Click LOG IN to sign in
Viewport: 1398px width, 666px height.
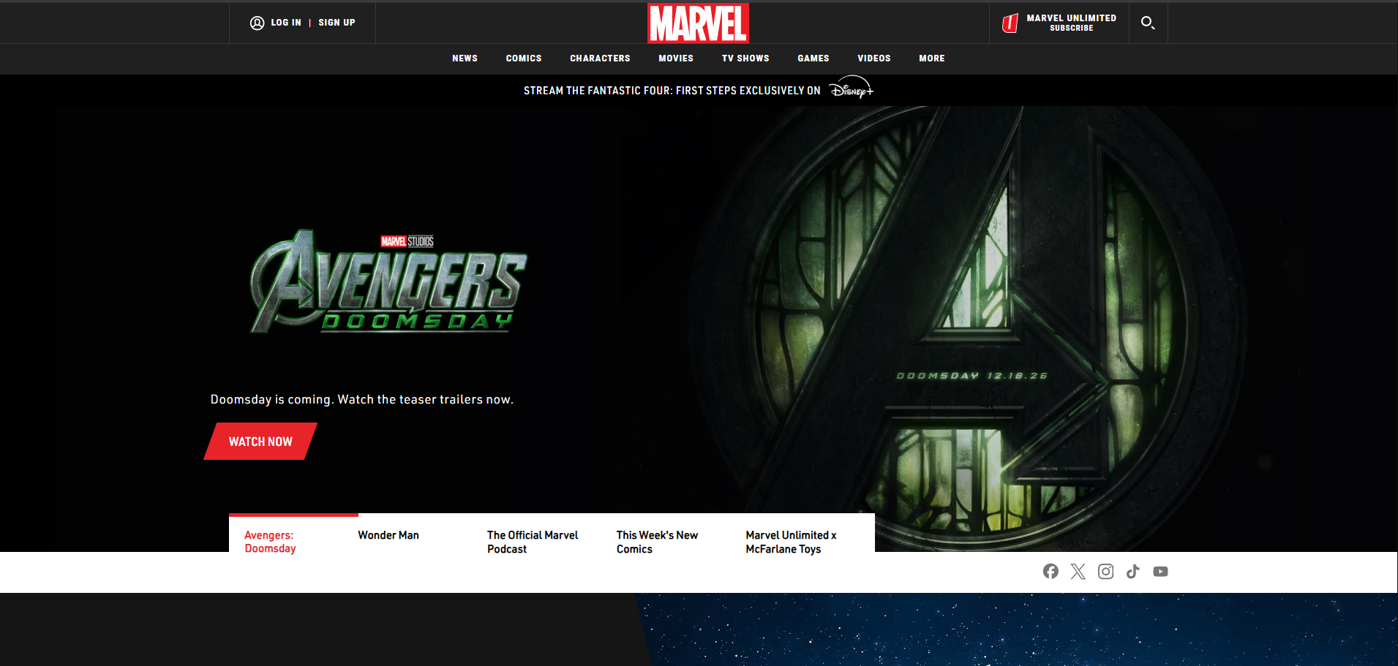pyautogui.click(x=285, y=23)
